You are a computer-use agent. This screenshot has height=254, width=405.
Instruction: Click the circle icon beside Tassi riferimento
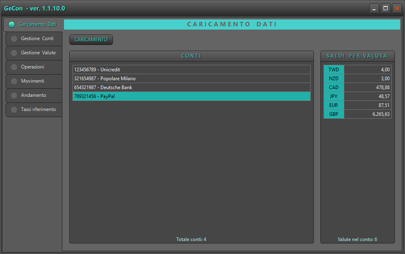[x=14, y=110]
